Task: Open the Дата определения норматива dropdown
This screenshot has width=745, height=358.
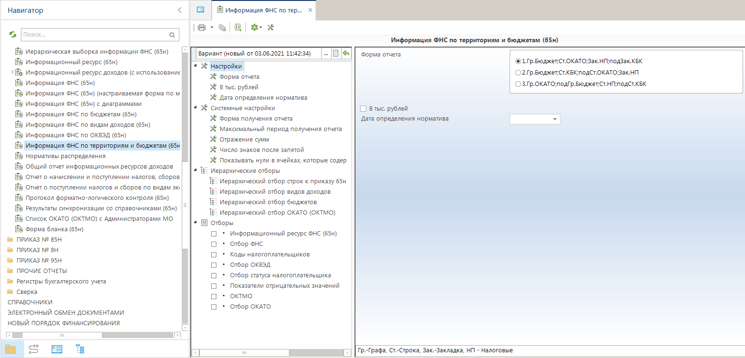Action: (x=555, y=119)
